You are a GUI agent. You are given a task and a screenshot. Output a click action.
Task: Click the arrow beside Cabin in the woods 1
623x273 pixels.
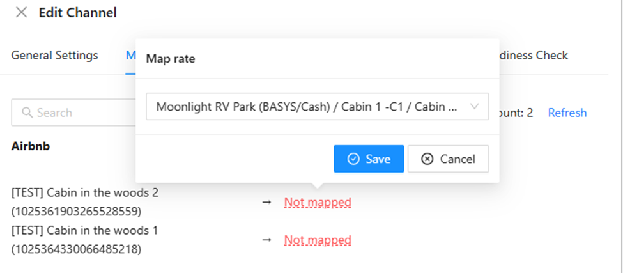point(267,240)
